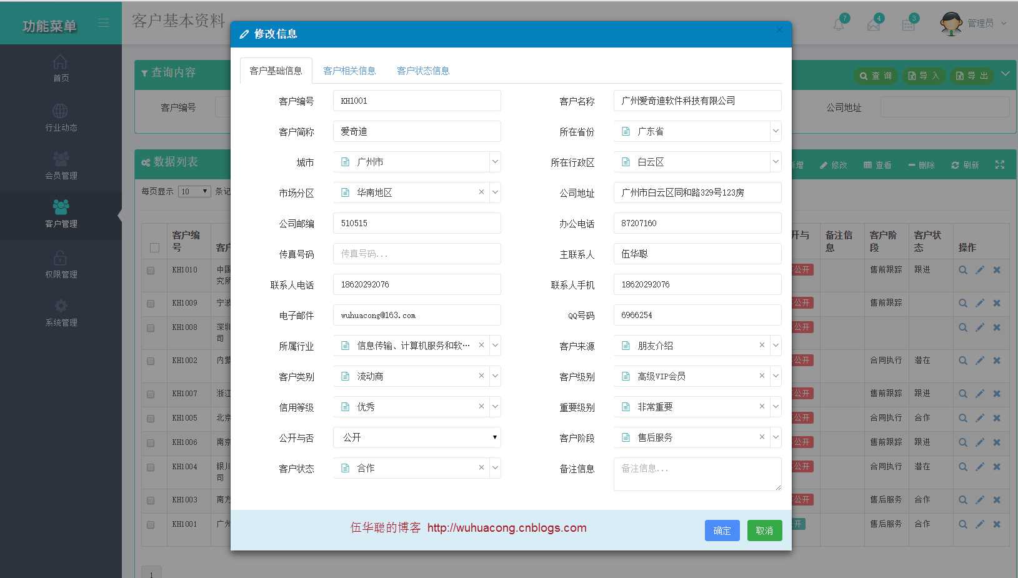1018x578 pixels.
Task: Click the fullscreen expand icon on data list toolbar
Action: coord(999,164)
